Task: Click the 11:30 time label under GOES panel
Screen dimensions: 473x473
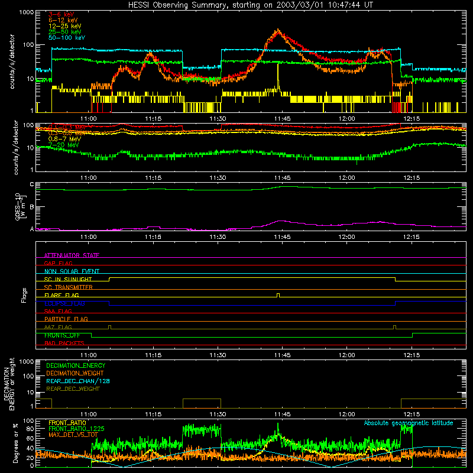Action: [x=218, y=237]
